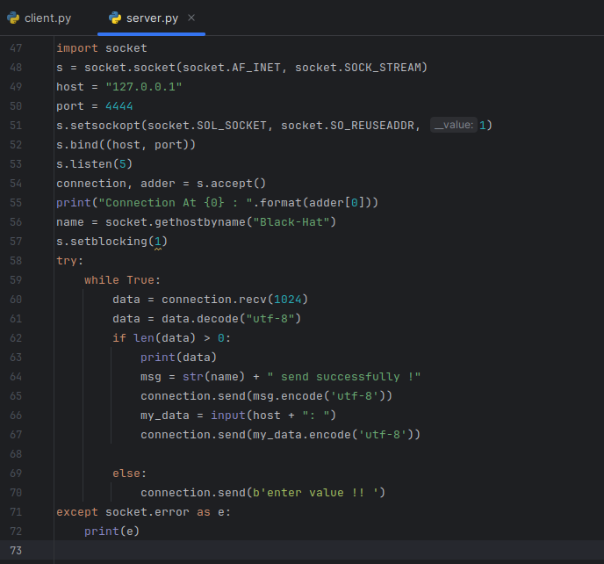Click the Python icon on client.py tab

click(13, 18)
